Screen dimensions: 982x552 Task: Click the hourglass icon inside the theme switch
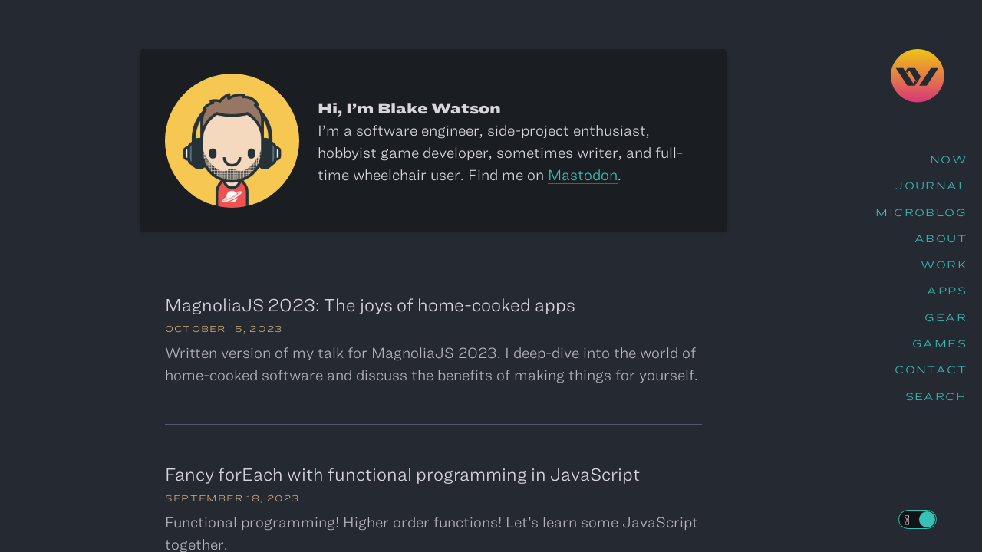(907, 519)
